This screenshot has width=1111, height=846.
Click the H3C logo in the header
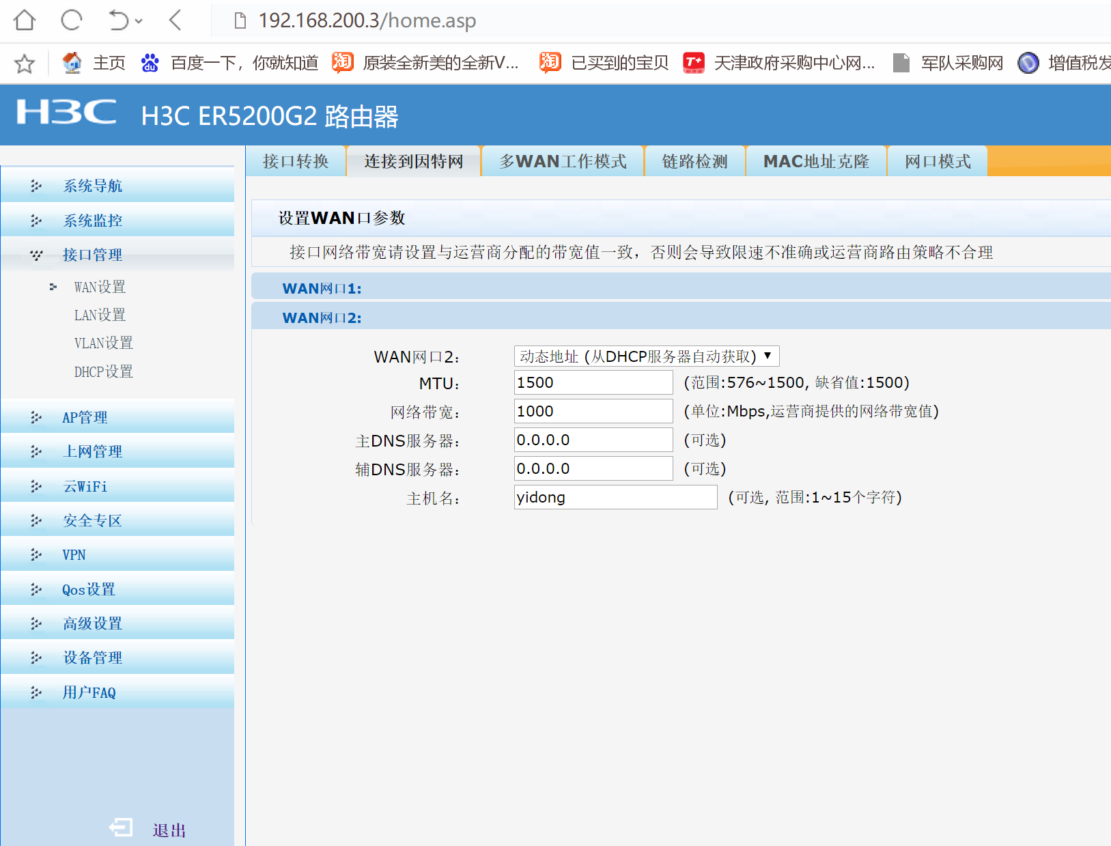pyautogui.click(x=67, y=113)
